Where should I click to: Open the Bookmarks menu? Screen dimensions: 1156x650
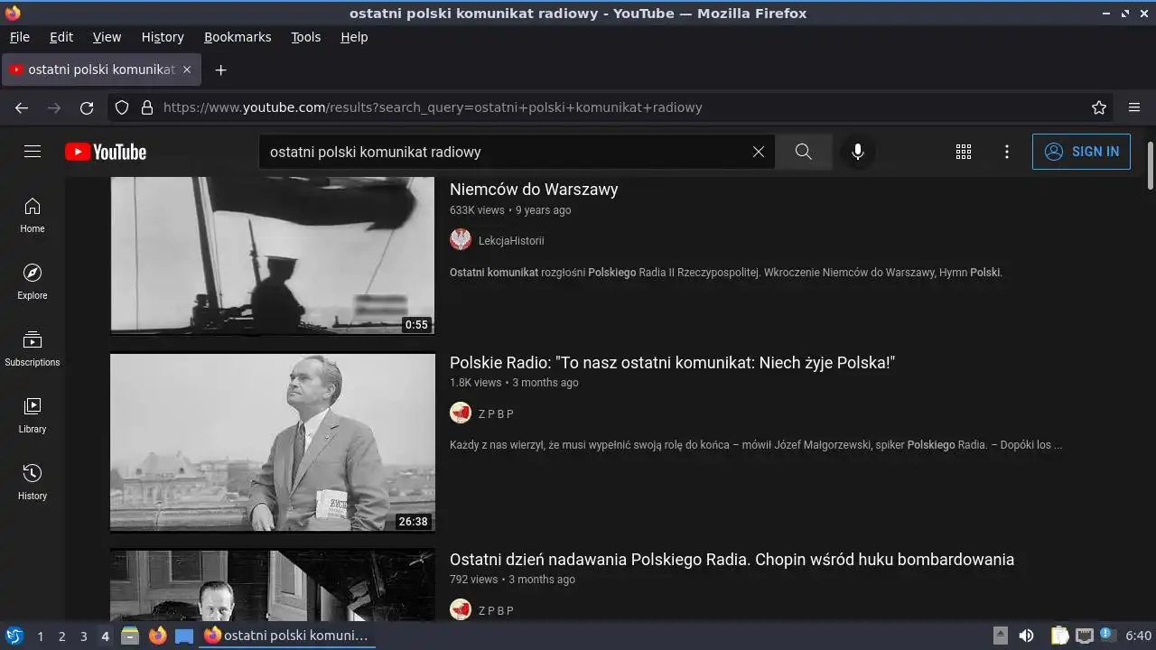[238, 37]
